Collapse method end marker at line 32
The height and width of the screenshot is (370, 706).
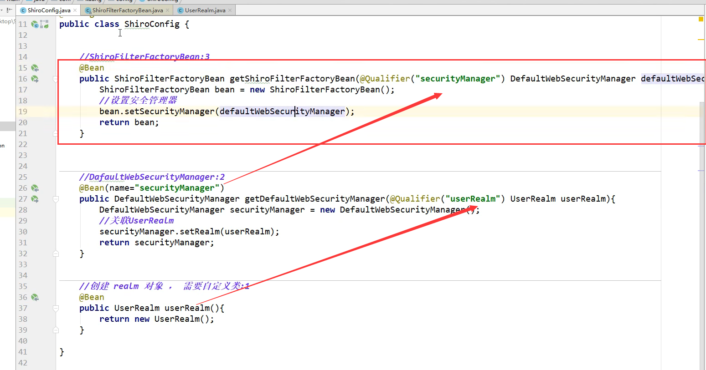pyautogui.click(x=56, y=253)
